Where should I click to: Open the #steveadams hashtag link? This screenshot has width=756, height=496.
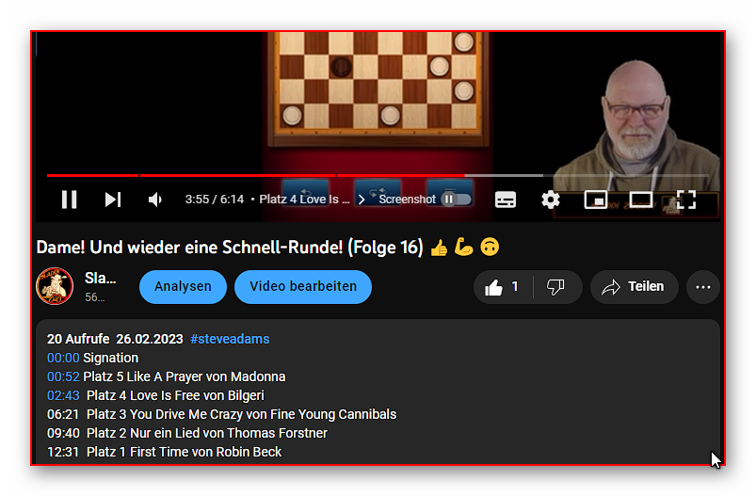(230, 339)
